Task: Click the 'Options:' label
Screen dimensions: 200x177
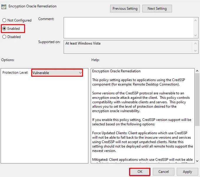Action: click(8, 60)
